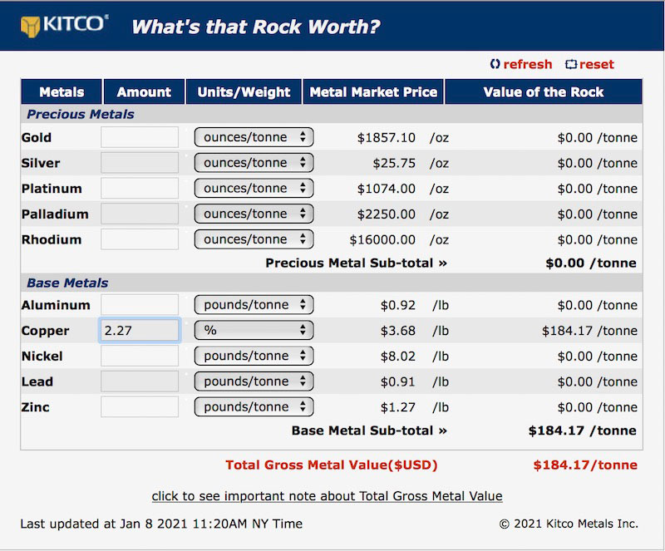Click the red reset link
665x551 pixels.
coord(596,64)
